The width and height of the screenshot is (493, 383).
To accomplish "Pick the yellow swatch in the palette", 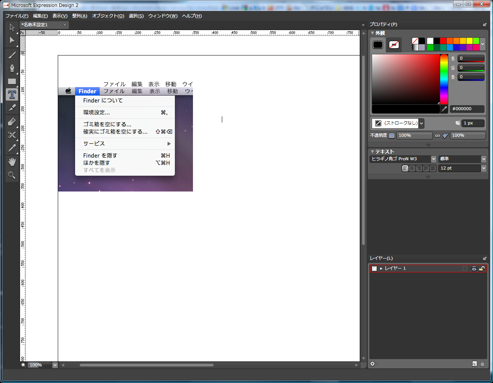I will tap(470, 41).
